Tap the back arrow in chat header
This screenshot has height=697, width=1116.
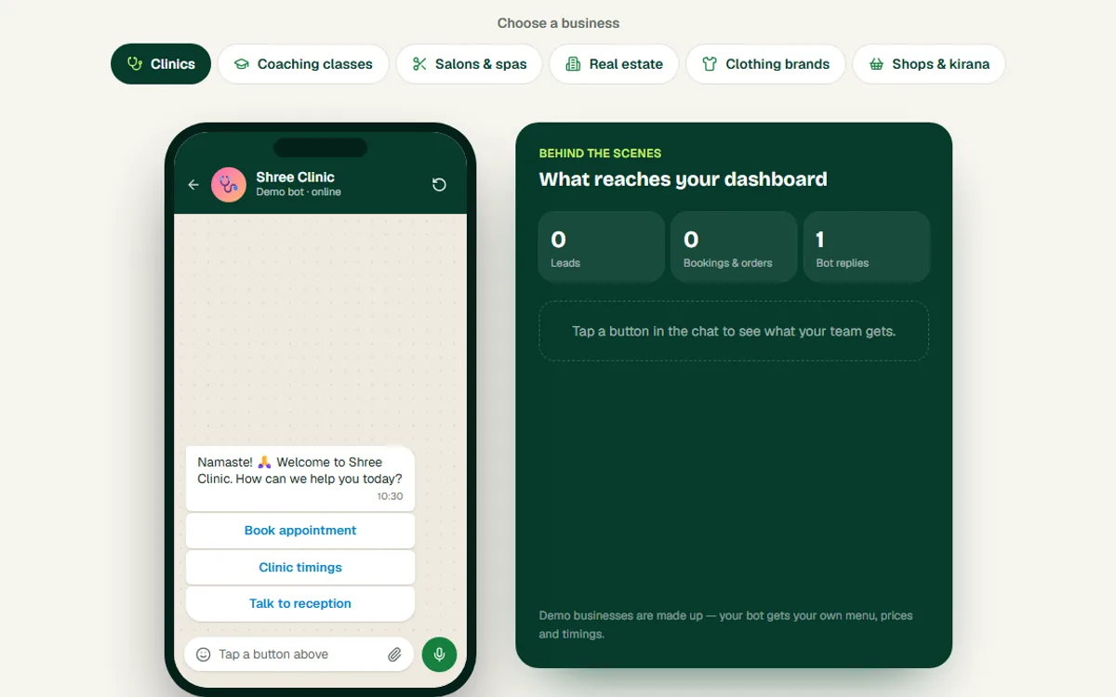pos(193,185)
